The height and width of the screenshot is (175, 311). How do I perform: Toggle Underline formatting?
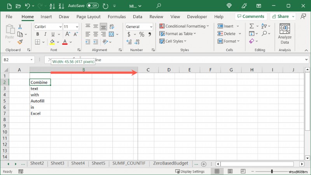(53, 34)
